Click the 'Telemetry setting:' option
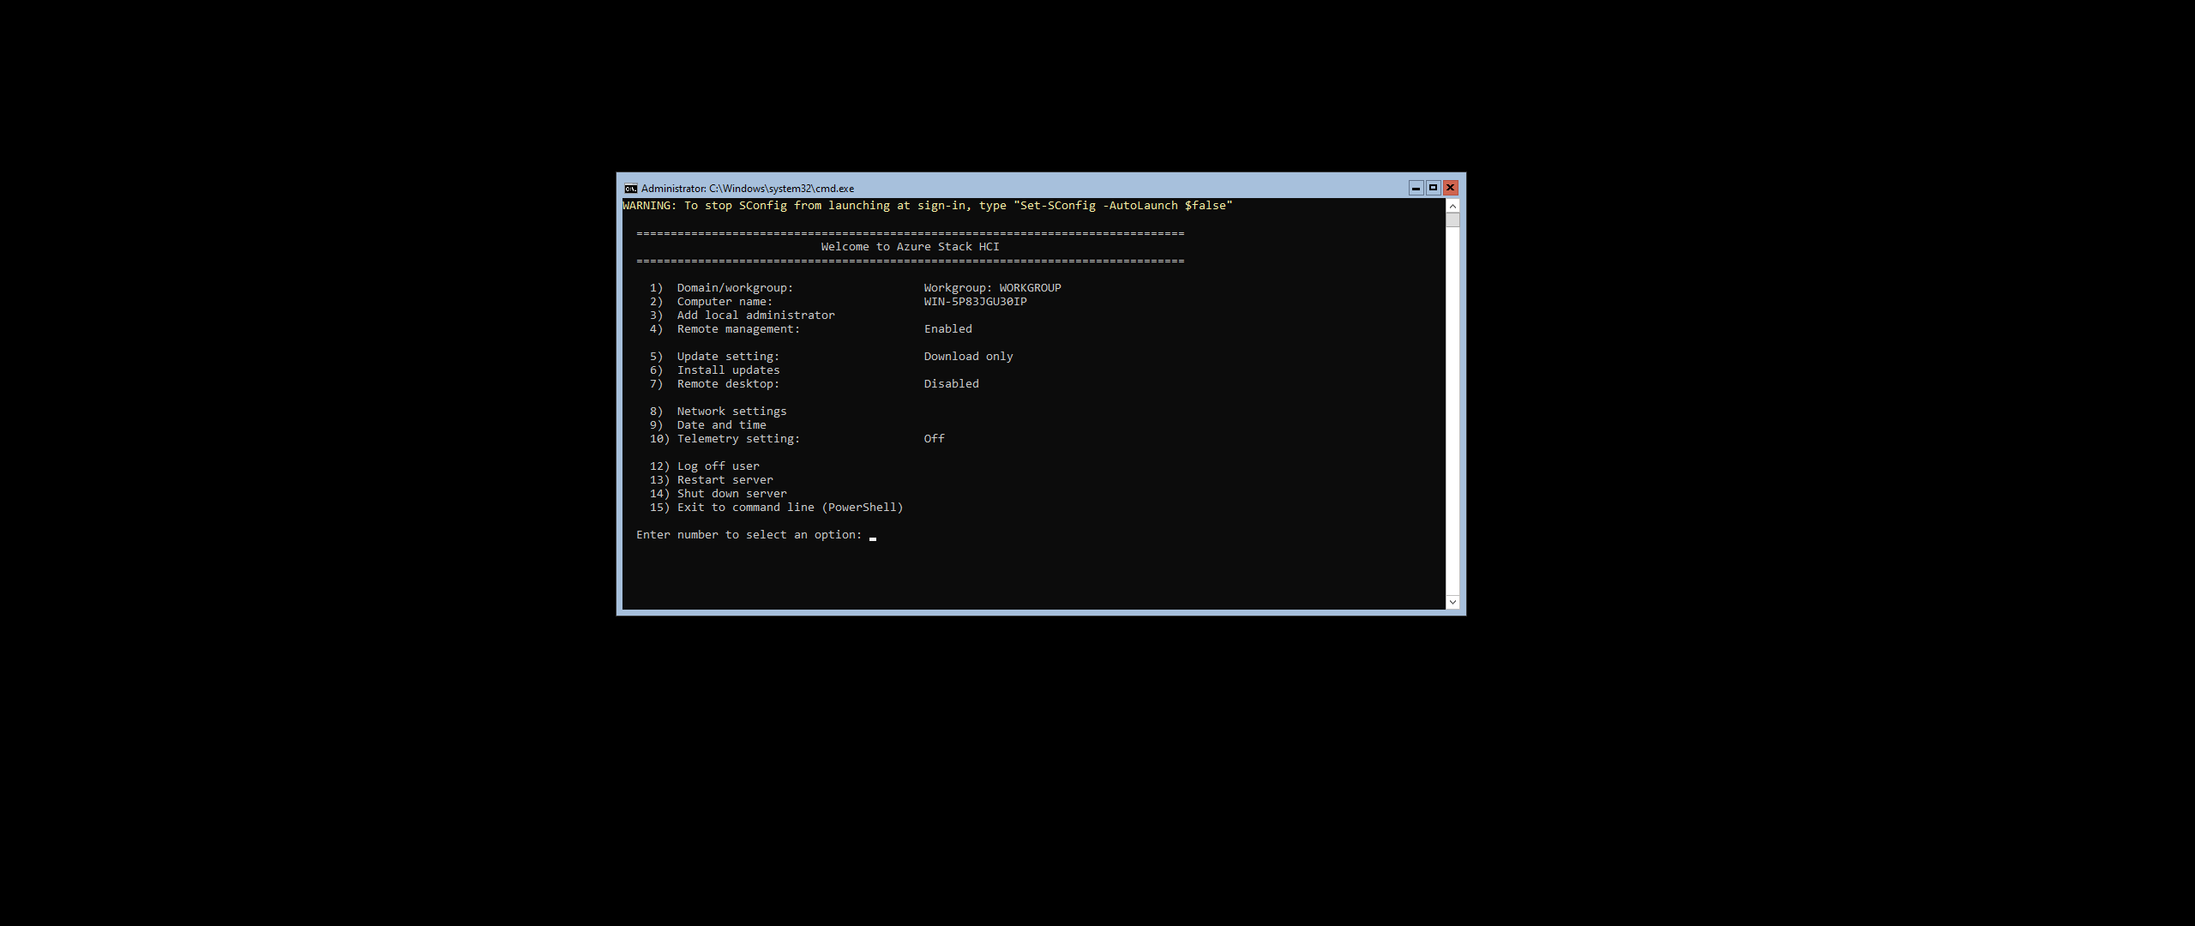Screen dimensions: 2195x926 pos(725,439)
